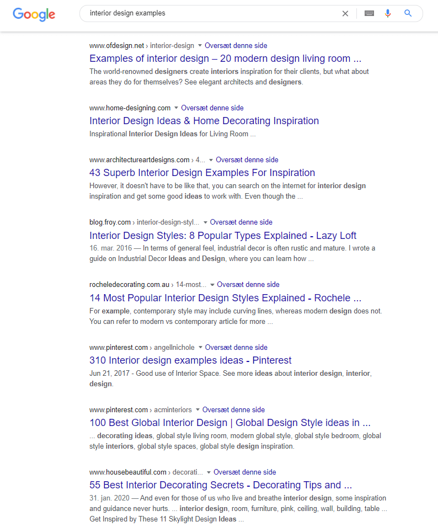
Task: Click snippet dated '31. jan. 2020'
Action: click(238, 509)
